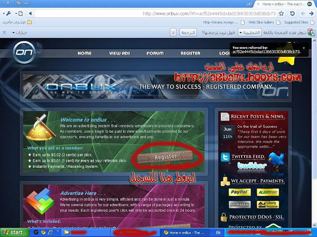317x237 pixels.
Task: Click the gold coins payments icon
Action: coord(225,181)
